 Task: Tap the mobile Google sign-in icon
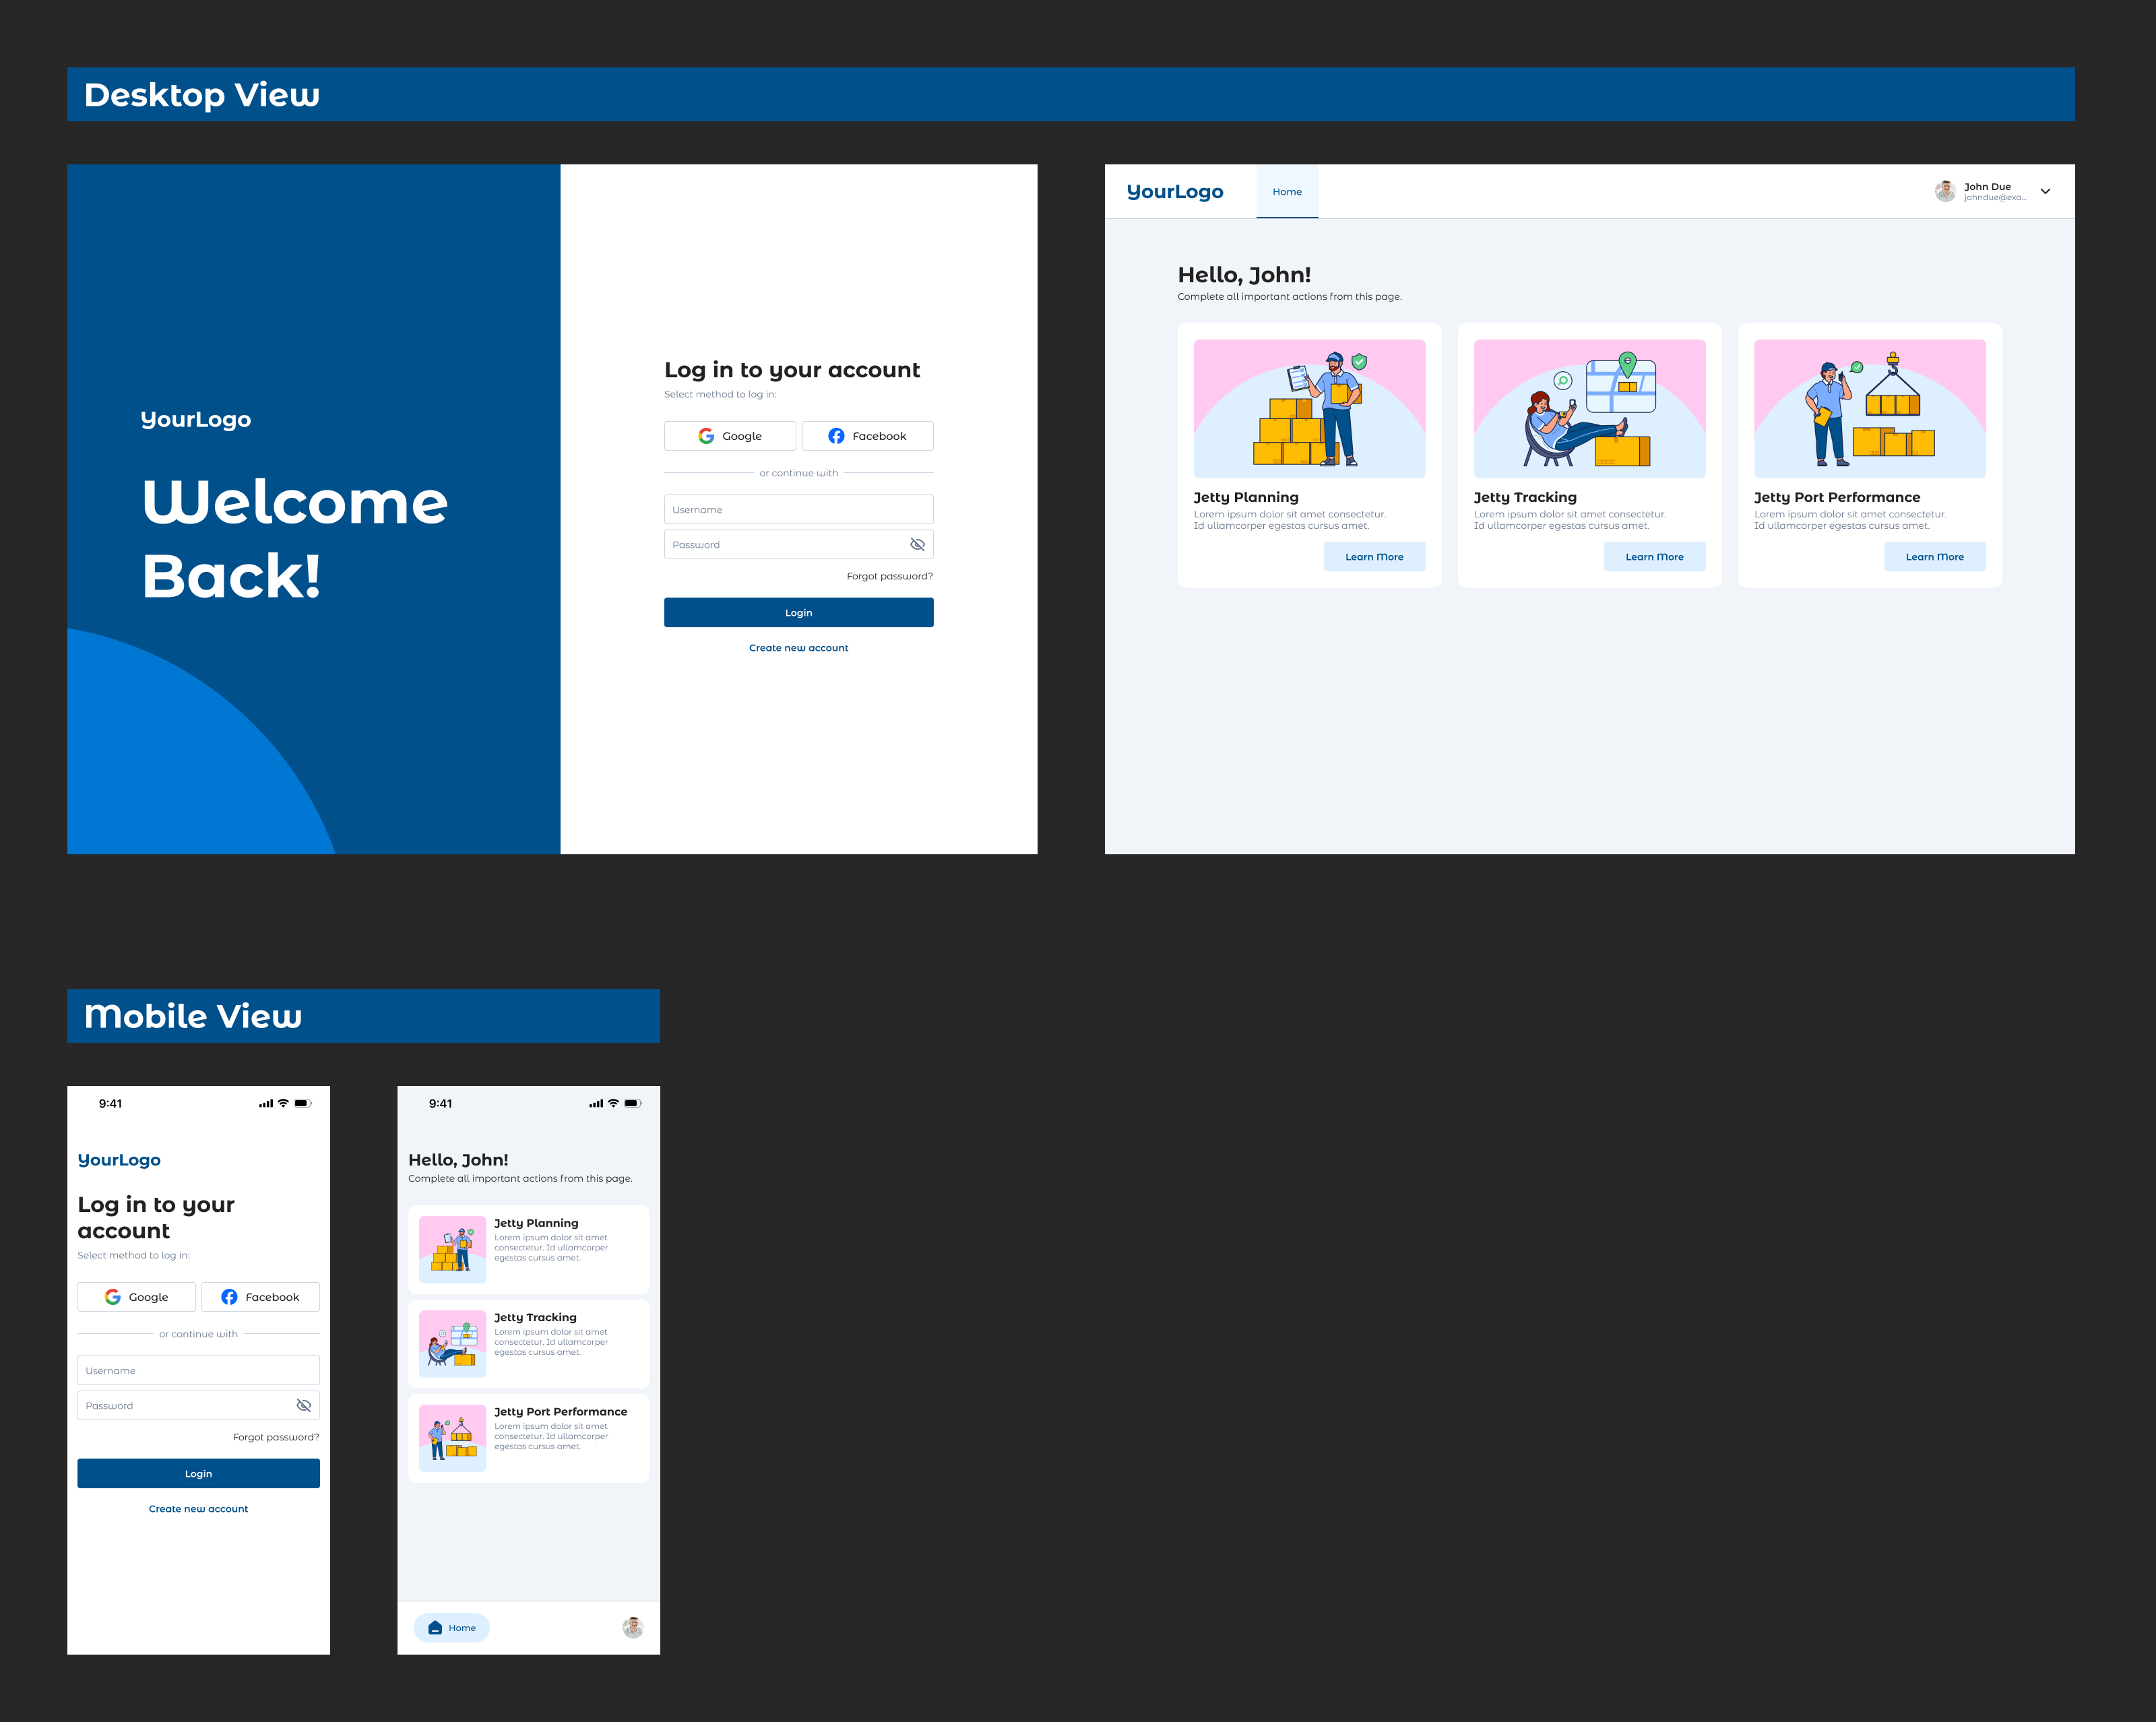pos(113,1297)
